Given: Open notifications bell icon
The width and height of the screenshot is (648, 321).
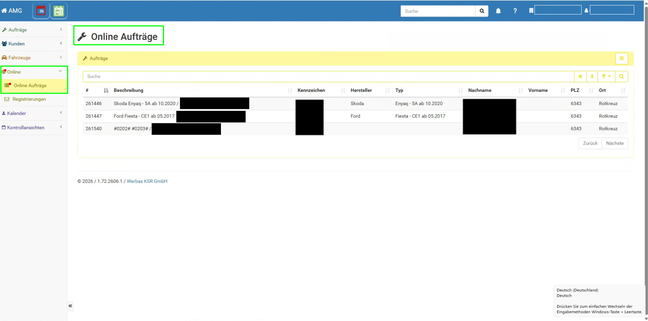Looking at the screenshot, I should point(498,11).
